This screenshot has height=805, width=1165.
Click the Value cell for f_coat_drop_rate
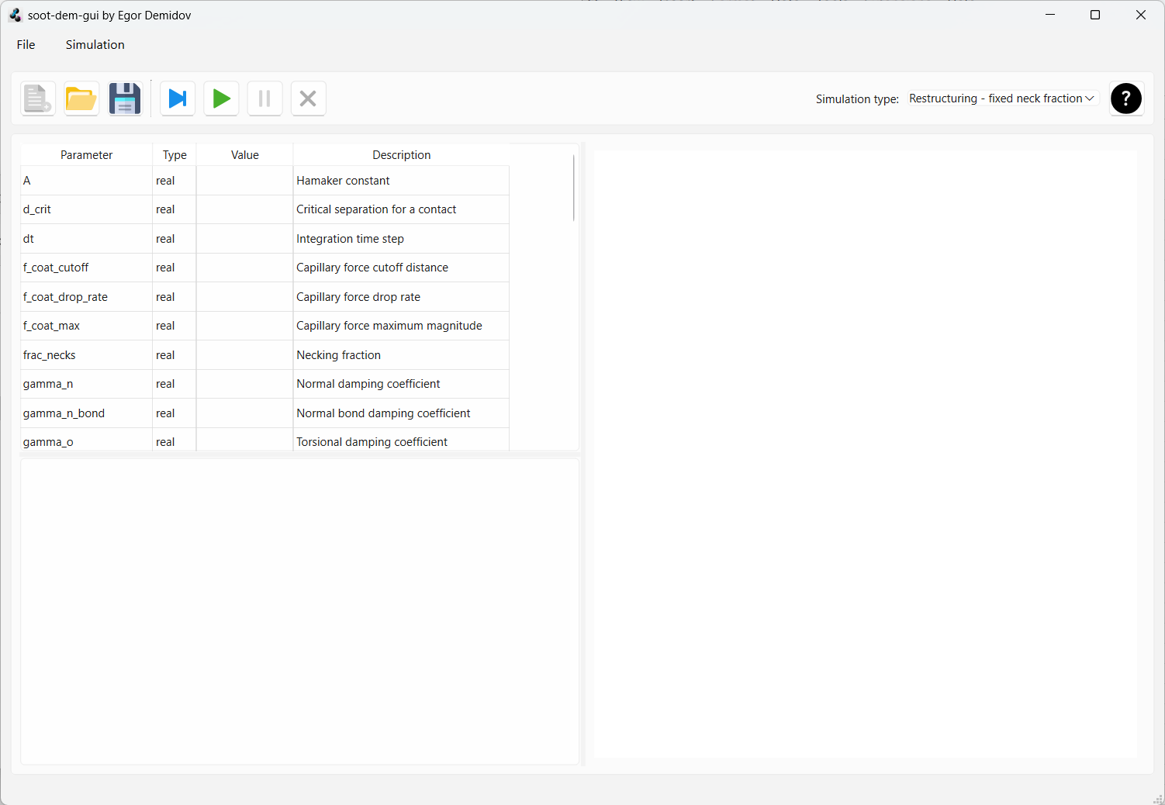(x=245, y=297)
